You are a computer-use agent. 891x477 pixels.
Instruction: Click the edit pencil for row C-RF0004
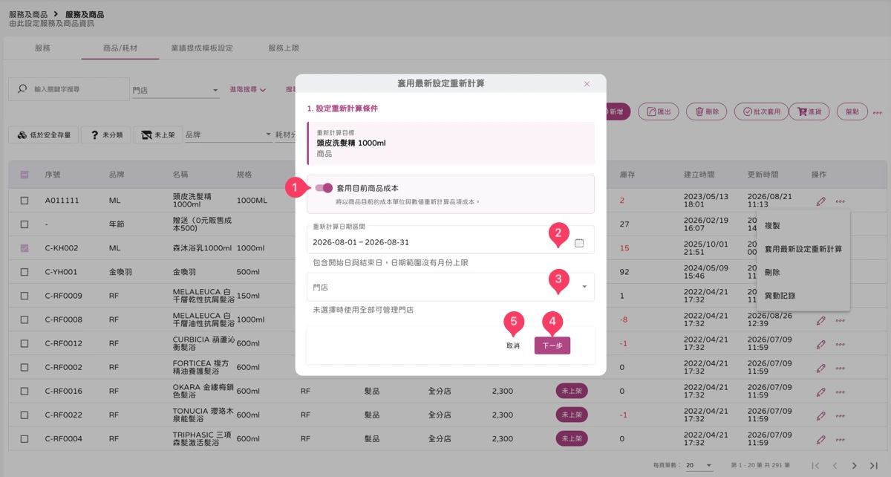(820, 439)
